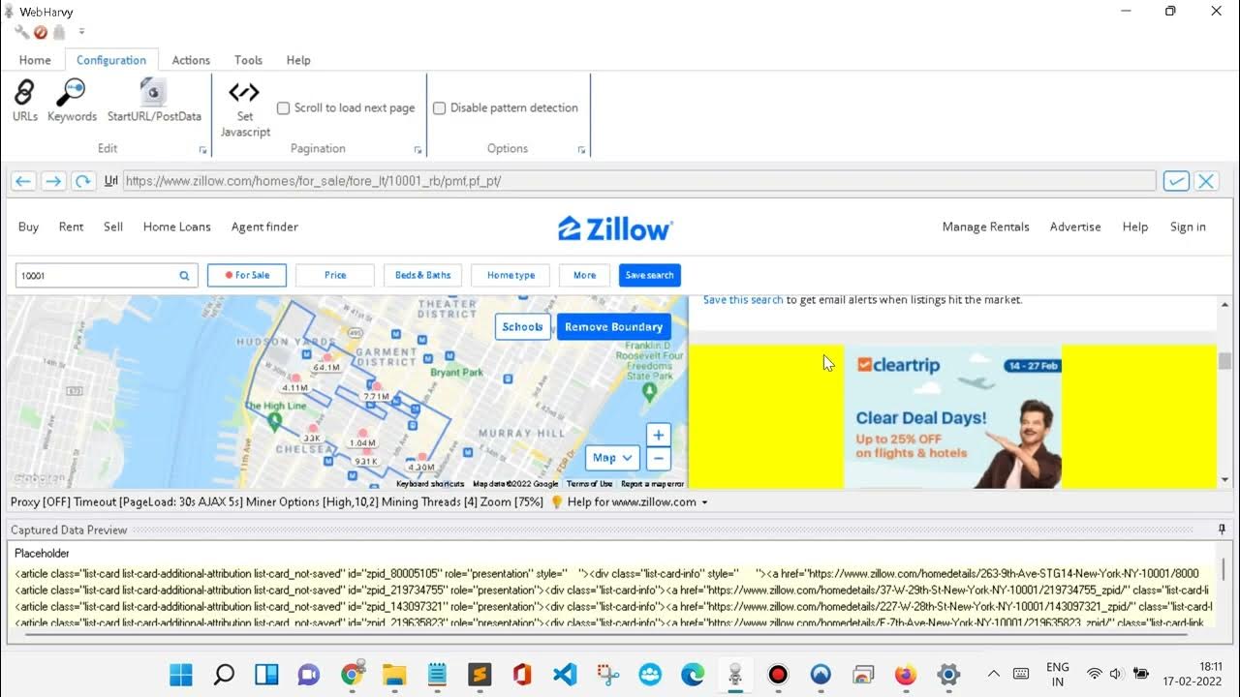Click Save search button
The image size is (1240, 697).
pos(649,275)
